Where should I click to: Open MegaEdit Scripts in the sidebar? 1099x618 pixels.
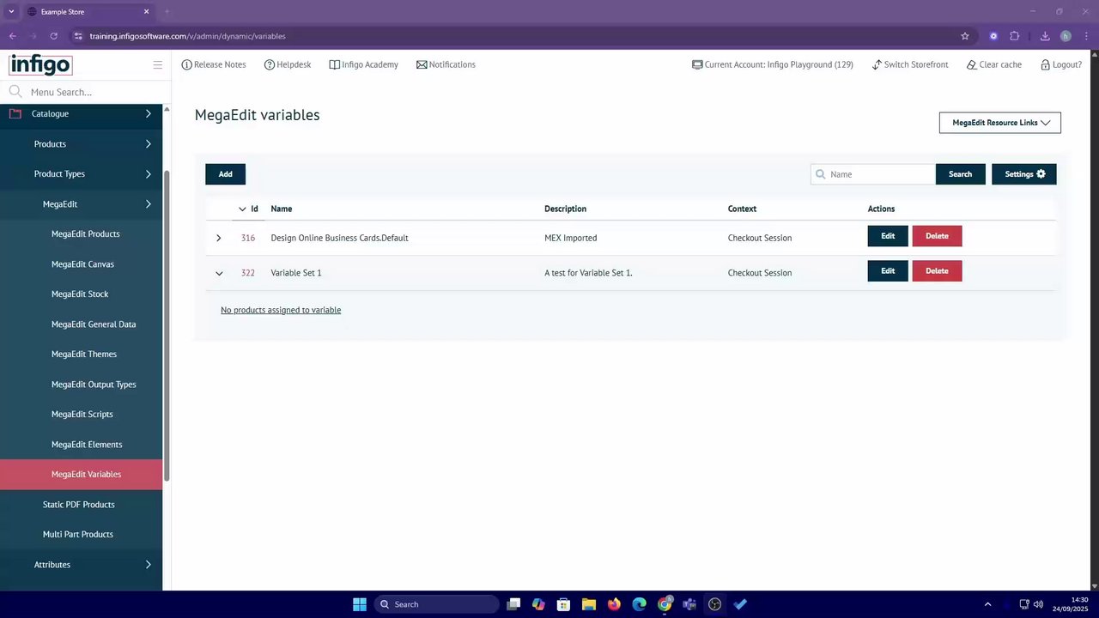click(82, 415)
